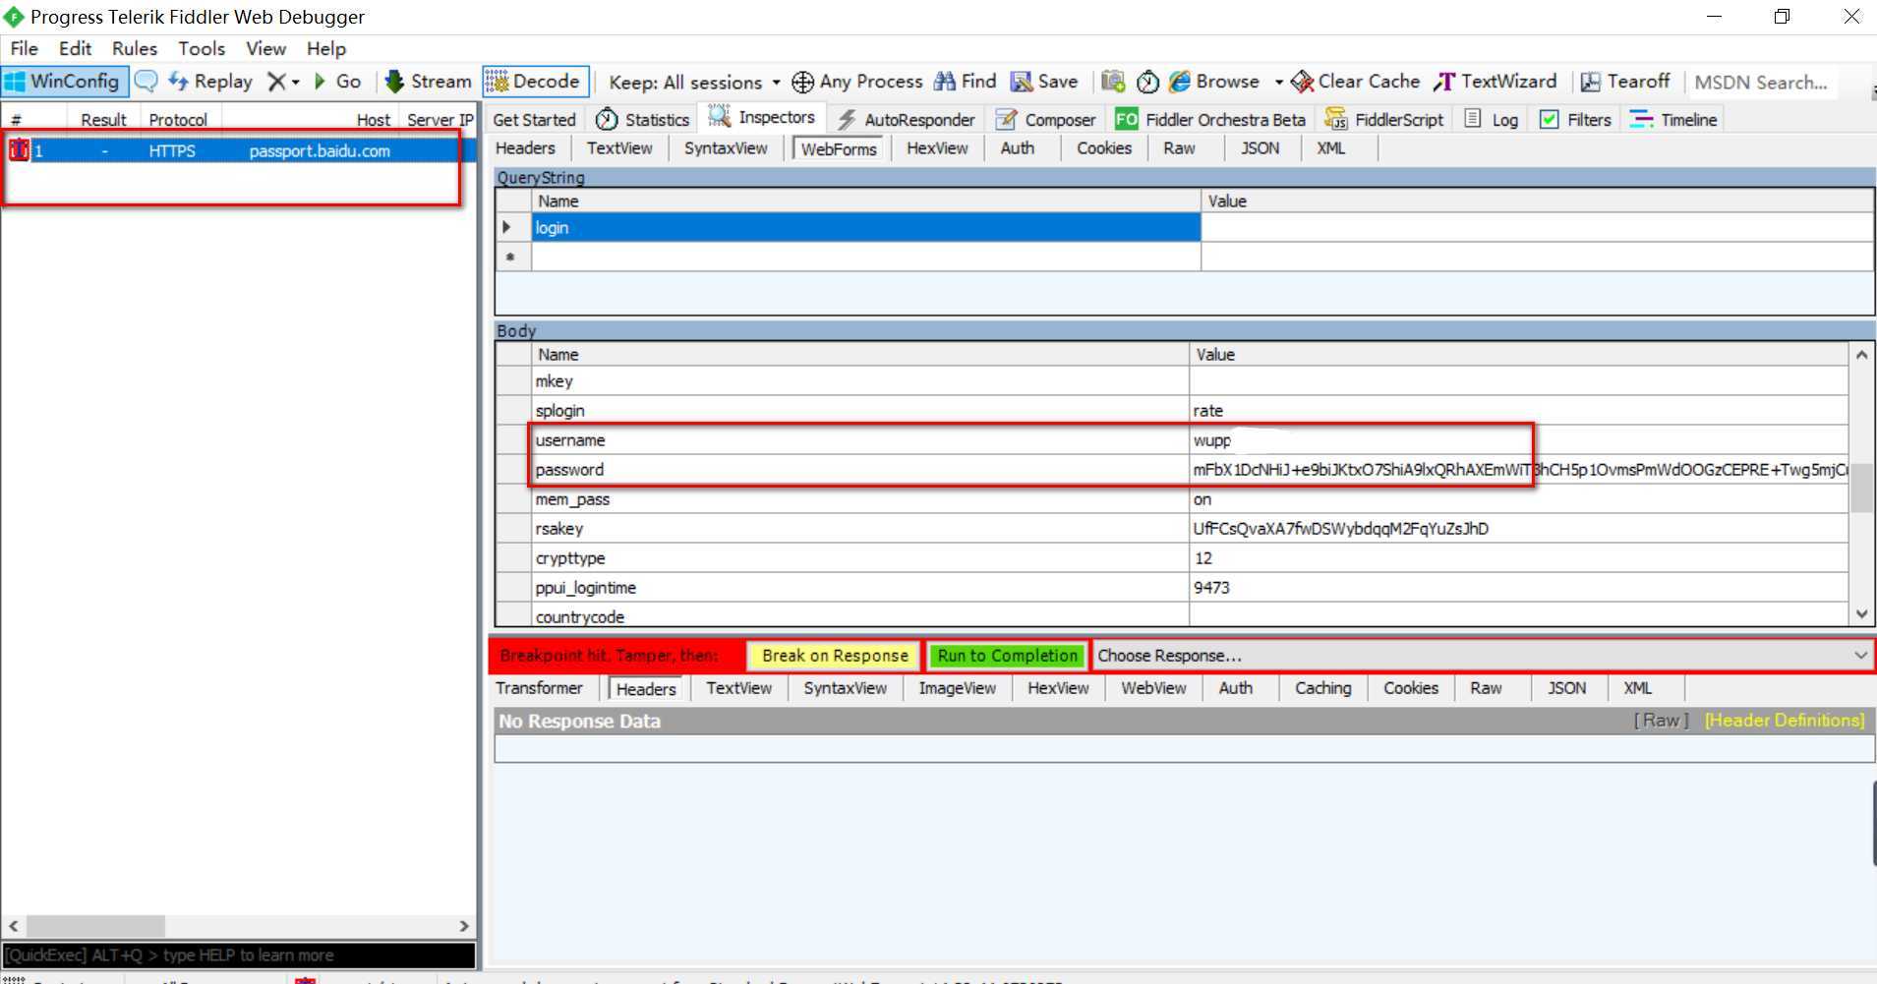Image resolution: width=1877 pixels, height=984 pixels.
Task: Toggle the Decode button
Action: click(x=535, y=82)
